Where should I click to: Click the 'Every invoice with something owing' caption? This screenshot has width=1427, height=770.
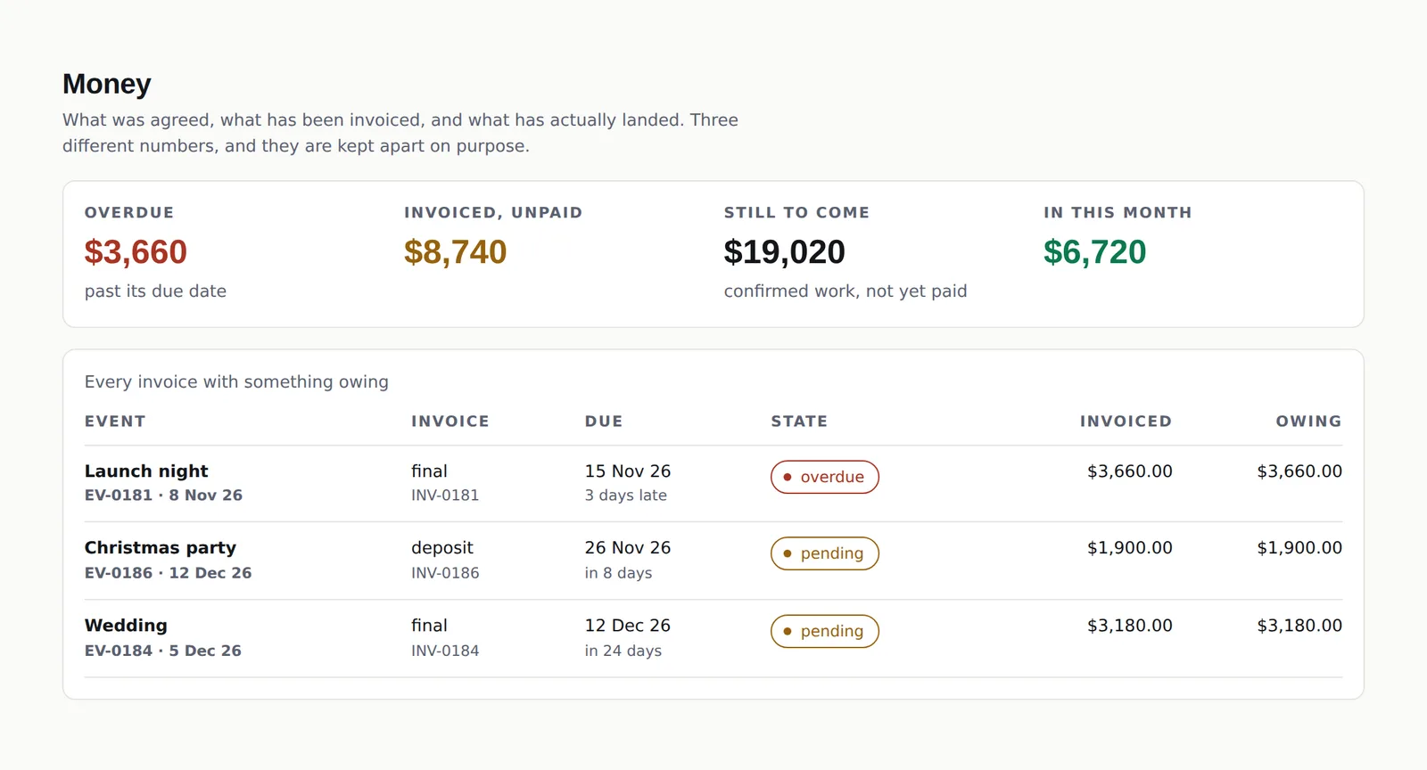pyautogui.click(x=236, y=382)
